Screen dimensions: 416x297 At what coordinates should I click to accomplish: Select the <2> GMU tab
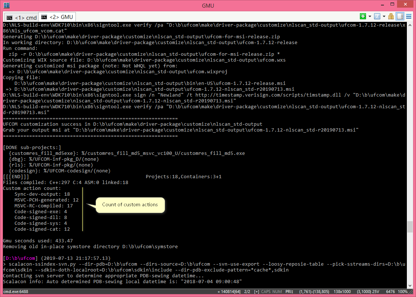coord(57,17)
